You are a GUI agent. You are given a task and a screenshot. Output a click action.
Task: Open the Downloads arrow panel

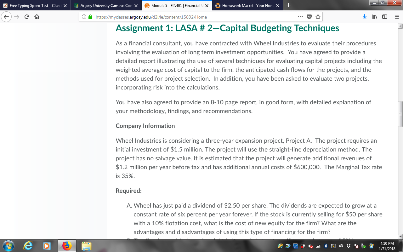(x=365, y=17)
